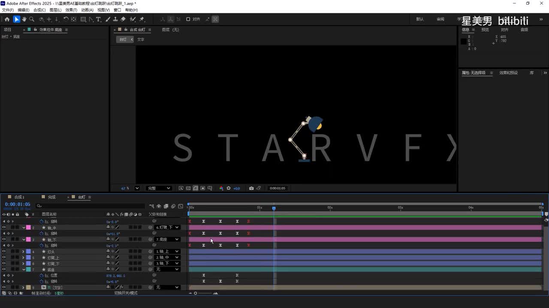Select the Horizontal Type tool

[98, 19]
